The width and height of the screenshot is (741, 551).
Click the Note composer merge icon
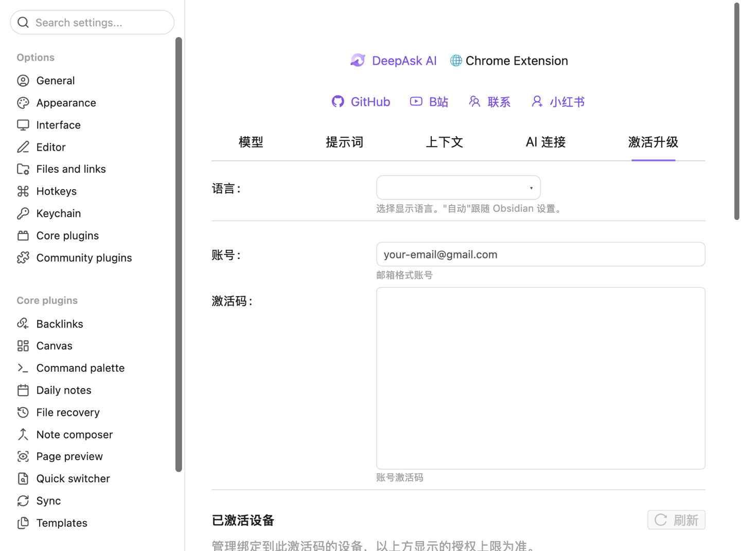click(x=23, y=434)
